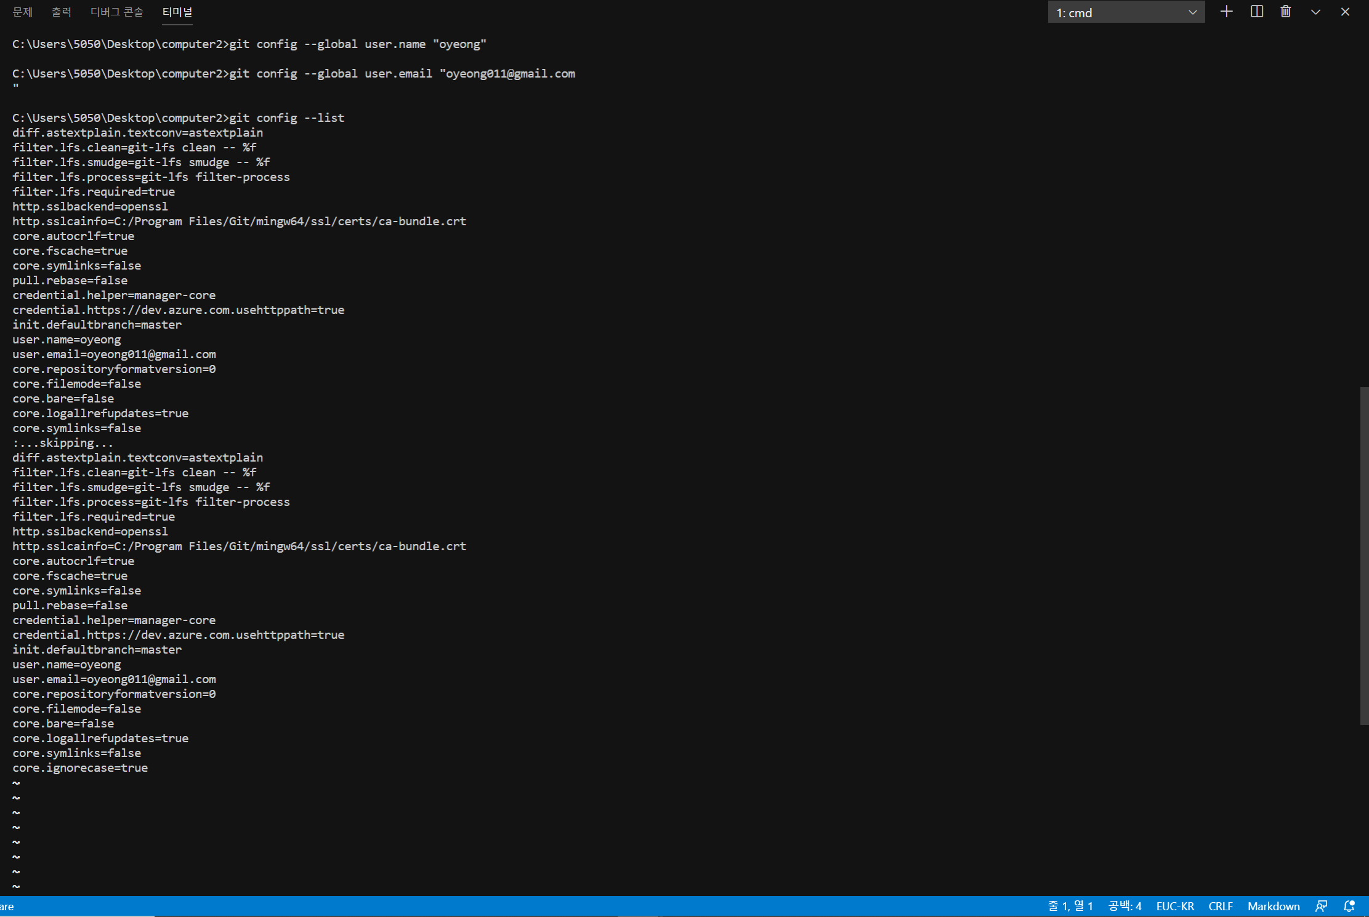The width and height of the screenshot is (1369, 917).
Task: Kill terminal using trash icon
Action: click(1286, 12)
